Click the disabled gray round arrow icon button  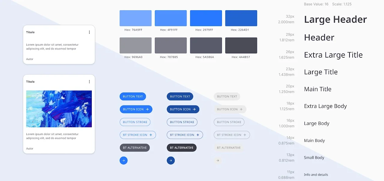point(218,161)
